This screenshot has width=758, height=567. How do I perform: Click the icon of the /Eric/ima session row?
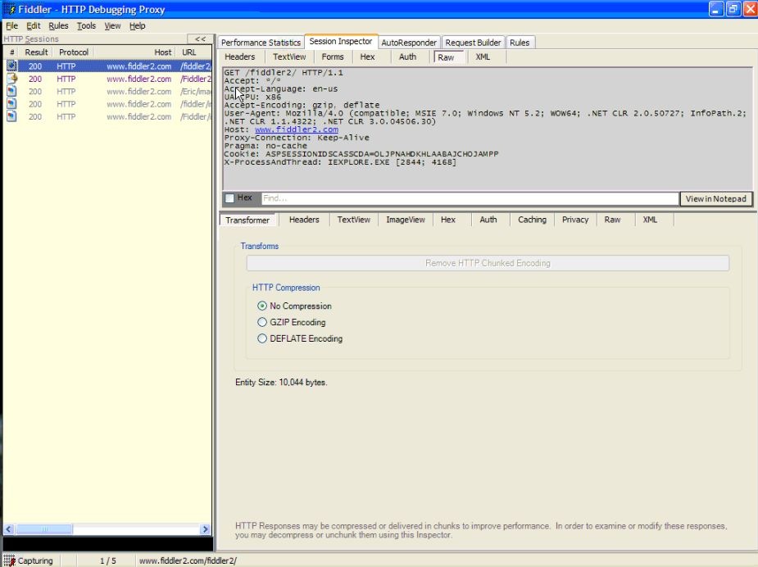point(11,91)
